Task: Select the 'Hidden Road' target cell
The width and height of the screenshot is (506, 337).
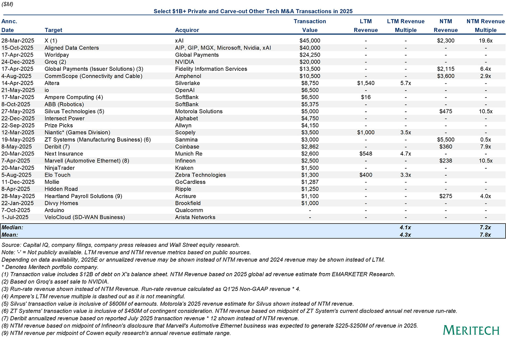Action: tap(61, 189)
